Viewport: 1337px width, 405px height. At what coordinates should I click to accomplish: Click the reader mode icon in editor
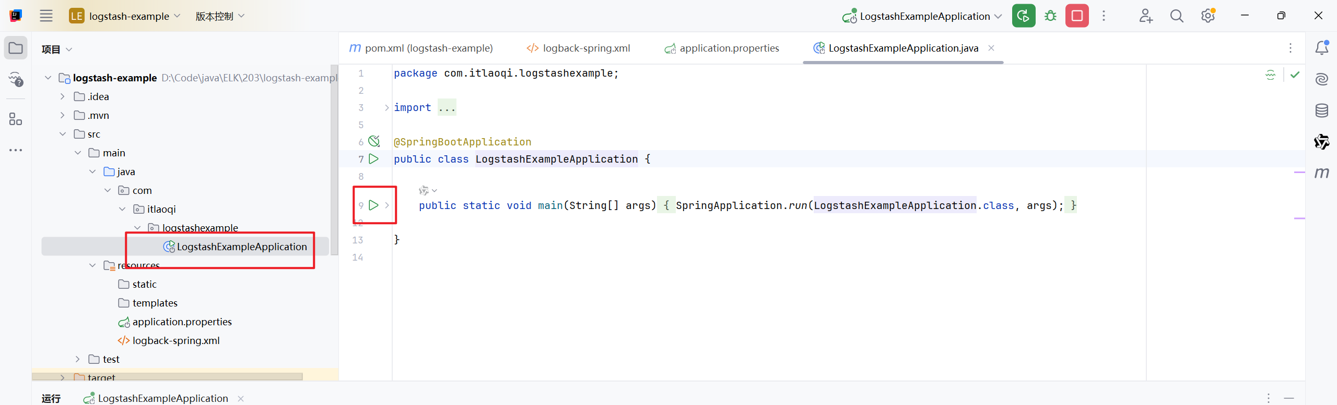pyautogui.click(x=1271, y=75)
